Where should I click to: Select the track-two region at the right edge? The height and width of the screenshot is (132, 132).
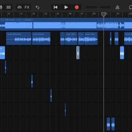coord(128,38)
